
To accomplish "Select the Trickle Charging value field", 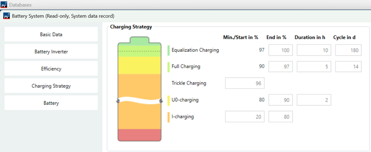I will tap(244, 83).
